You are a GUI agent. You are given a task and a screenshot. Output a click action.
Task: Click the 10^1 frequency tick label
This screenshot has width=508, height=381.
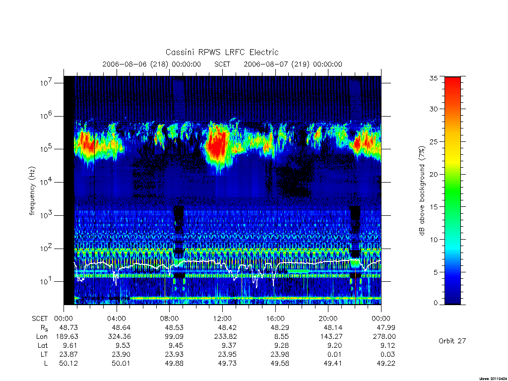click(47, 281)
